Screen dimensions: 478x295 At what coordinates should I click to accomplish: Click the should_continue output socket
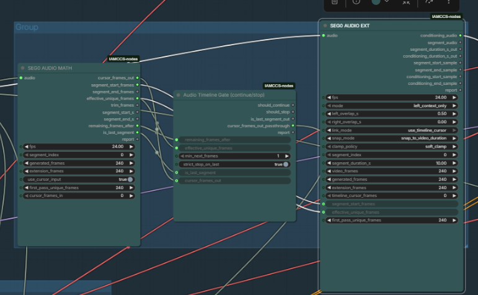pos(293,105)
